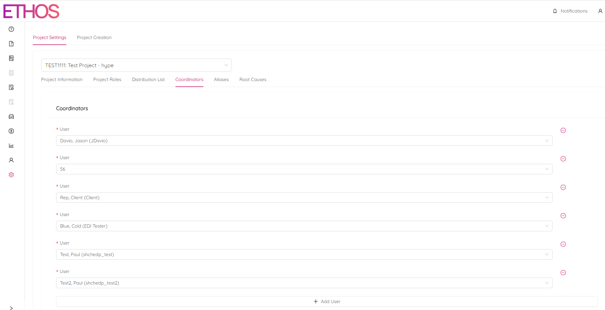Expand the Test, Paul user dropdown
This screenshot has height=310, width=605.
point(304,254)
